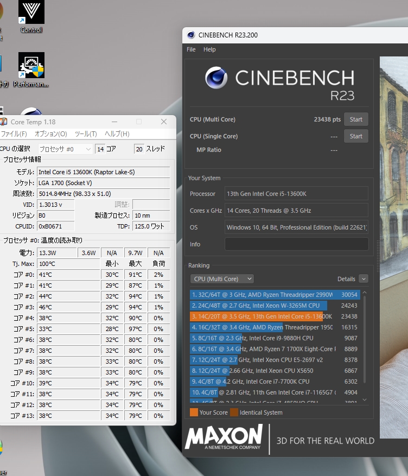Start the CPU (Multi Core) benchmark
The height and width of the screenshot is (476, 408).
(x=356, y=119)
